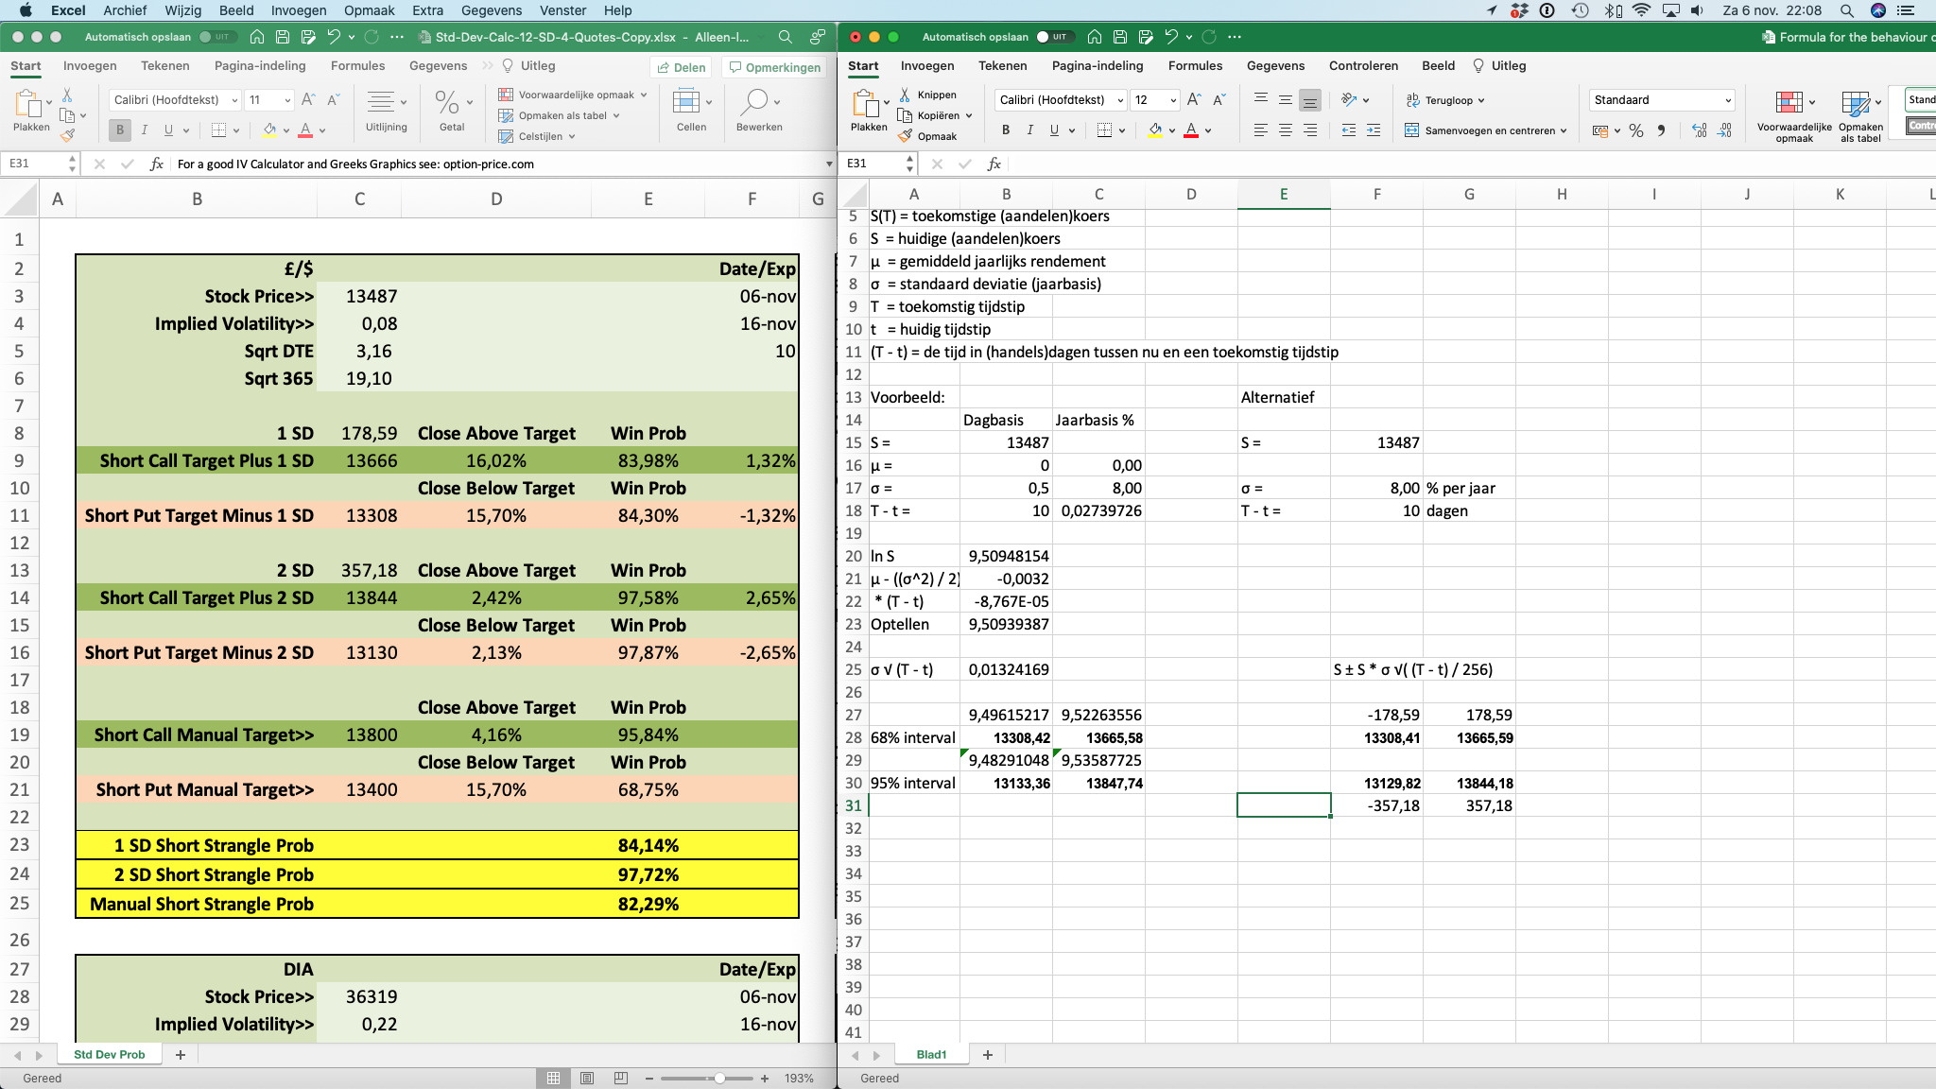Open Standaard number format dropdown
Image resolution: width=1936 pixels, height=1089 pixels.
click(1727, 99)
